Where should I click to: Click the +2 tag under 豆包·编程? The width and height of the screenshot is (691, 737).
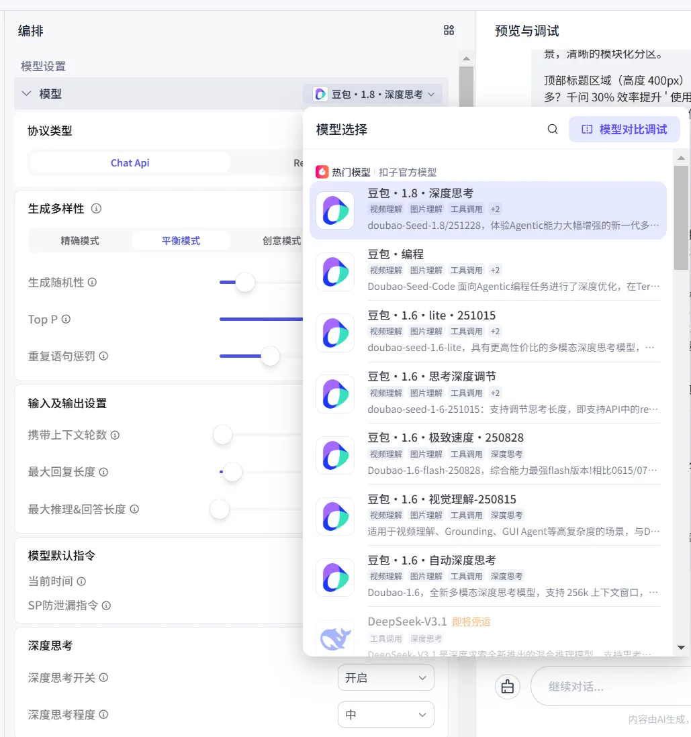[x=495, y=271]
